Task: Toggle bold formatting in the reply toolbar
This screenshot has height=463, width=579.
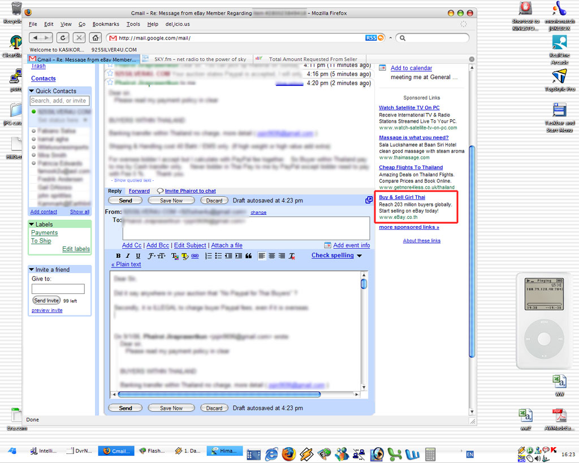Action: coord(118,256)
